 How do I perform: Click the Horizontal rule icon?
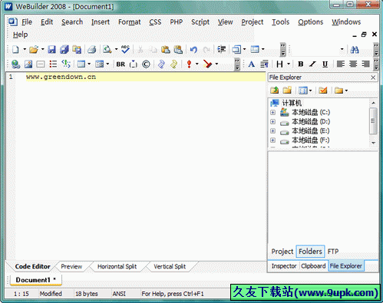[41, 64]
